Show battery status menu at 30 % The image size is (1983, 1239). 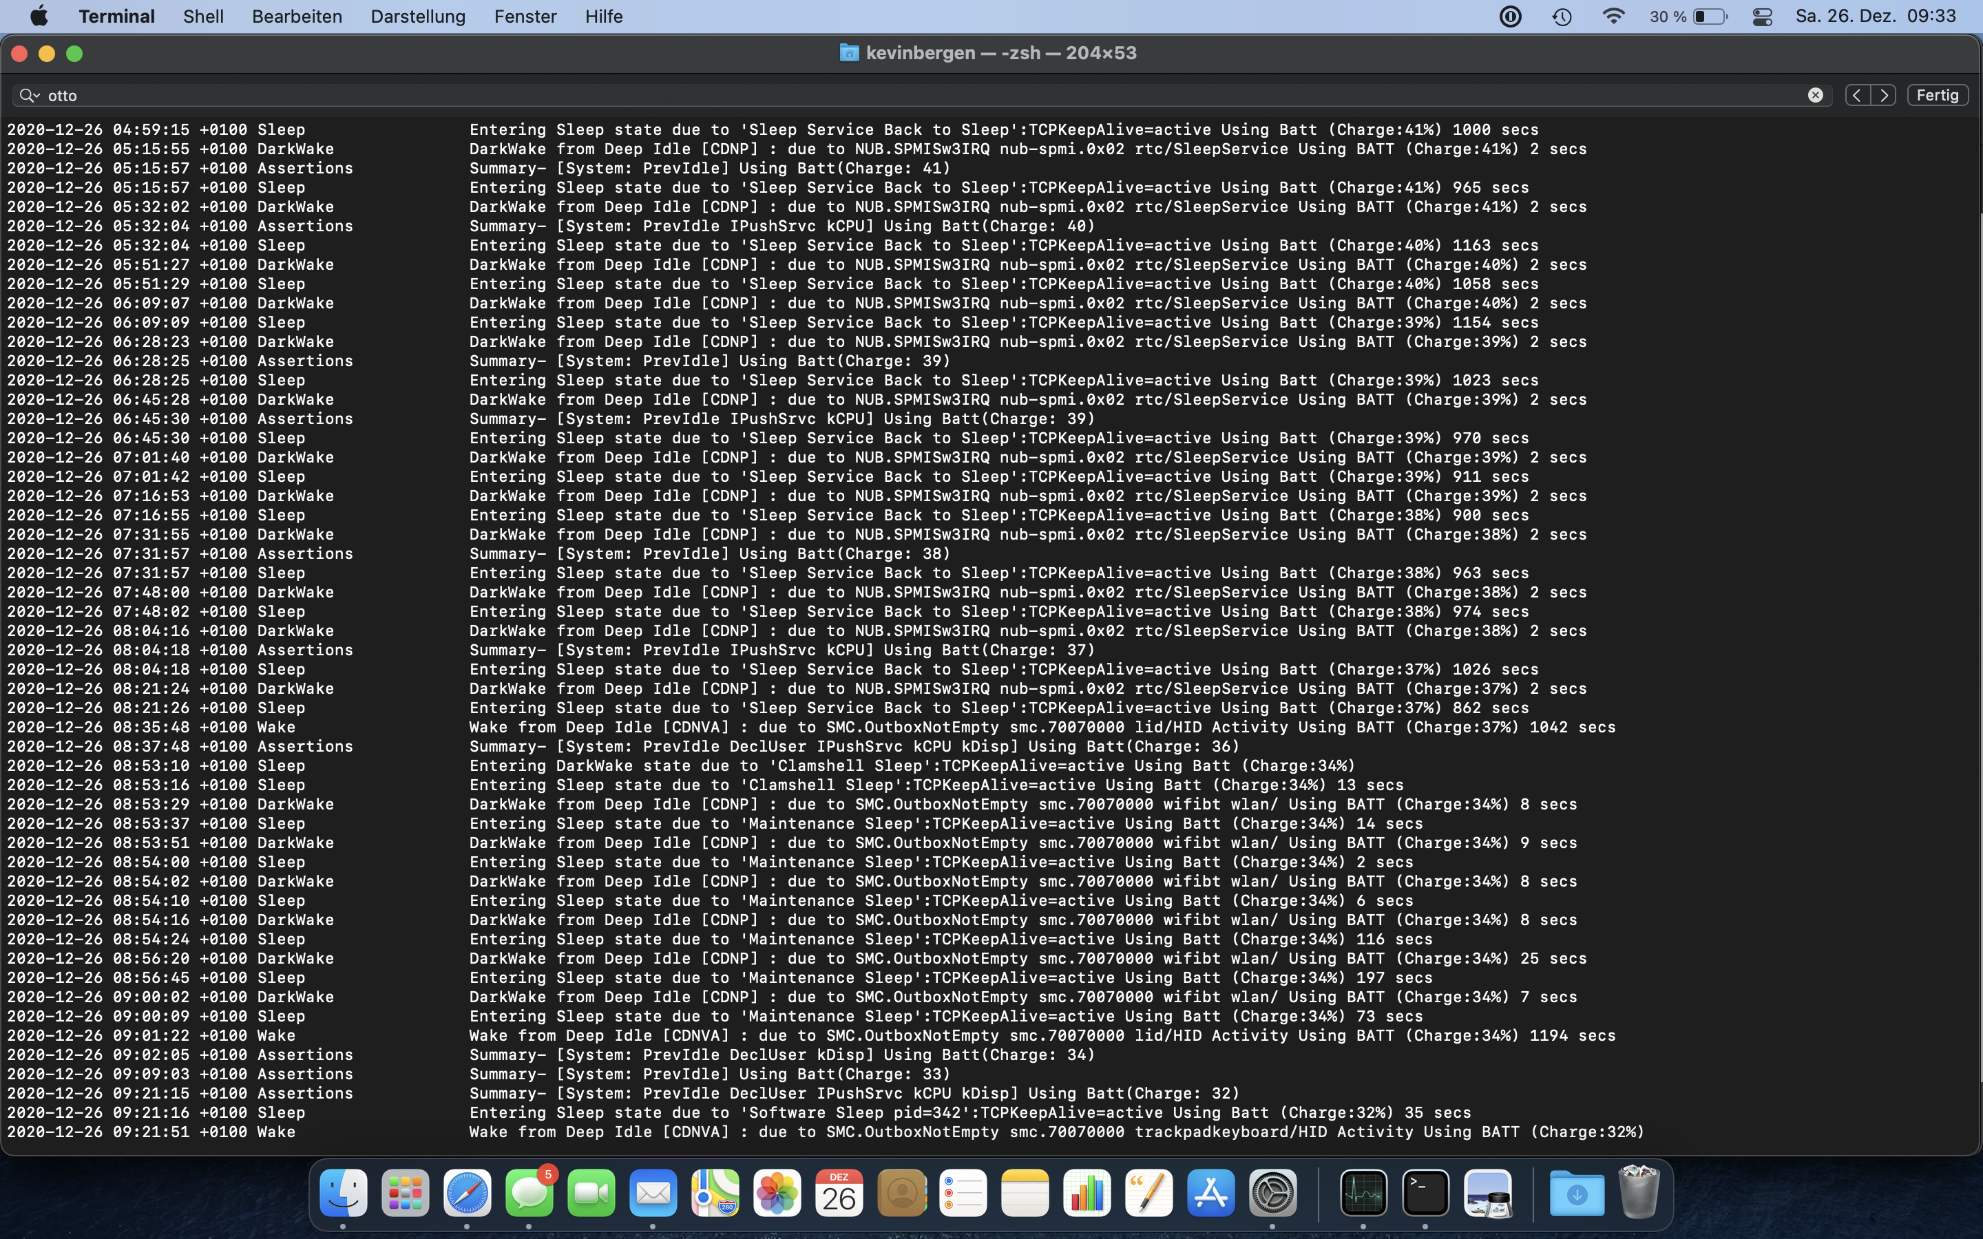tap(1710, 17)
